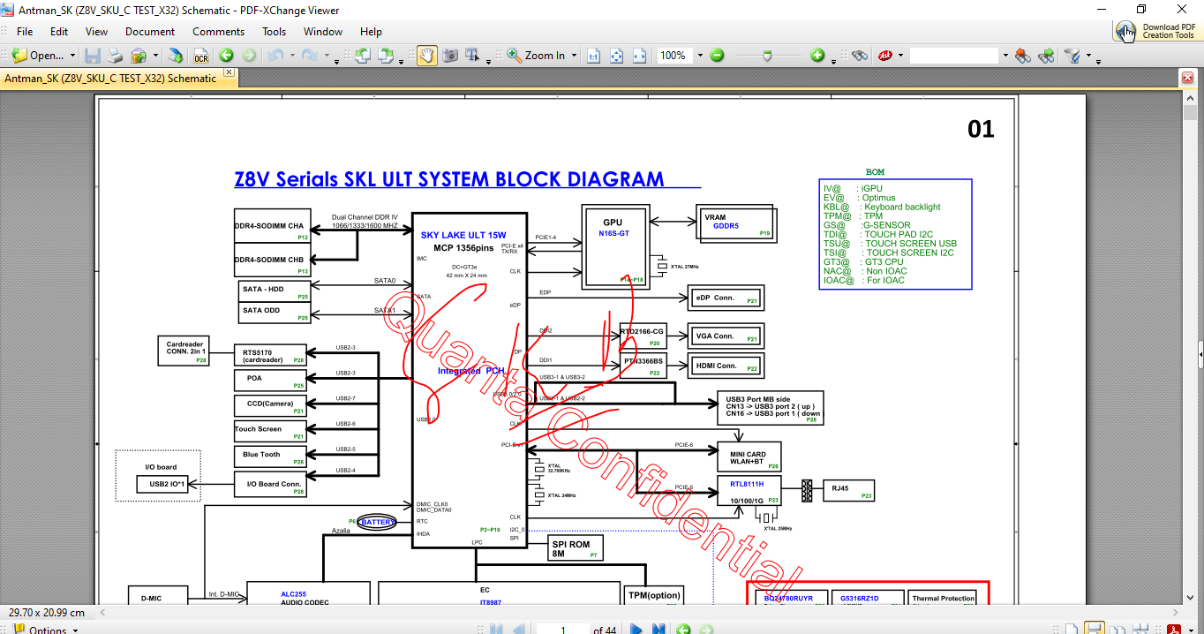Image resolution: width=1204 pixels, height=634 pixels.
Task: Select the Hand tool
Action: click(x=427, y=56)
